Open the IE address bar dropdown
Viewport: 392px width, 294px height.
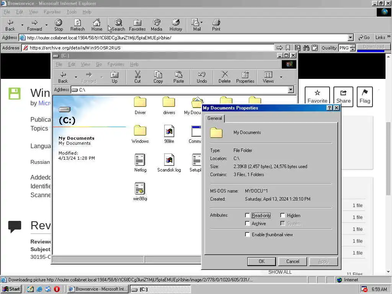[x=351, y=38]
